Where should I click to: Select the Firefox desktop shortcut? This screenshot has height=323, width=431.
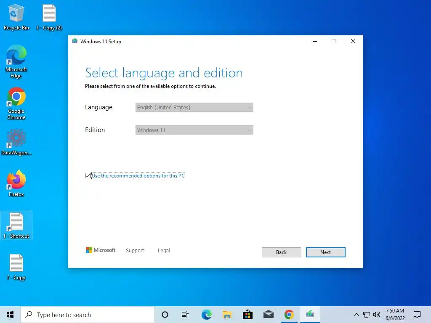coord(16,183)
